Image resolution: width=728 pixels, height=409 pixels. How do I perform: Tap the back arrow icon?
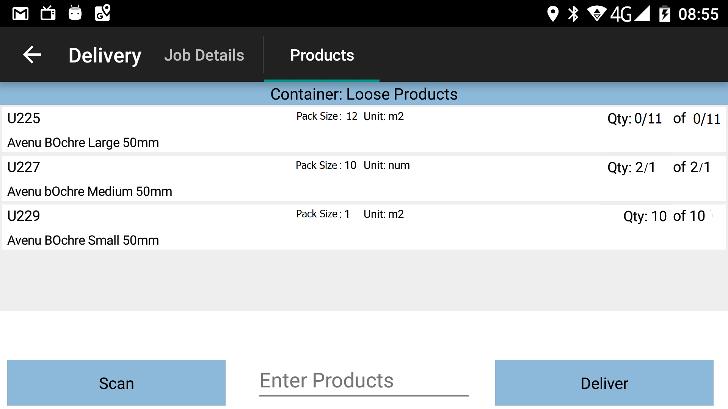pyautogui.click(x=32, y=55)
